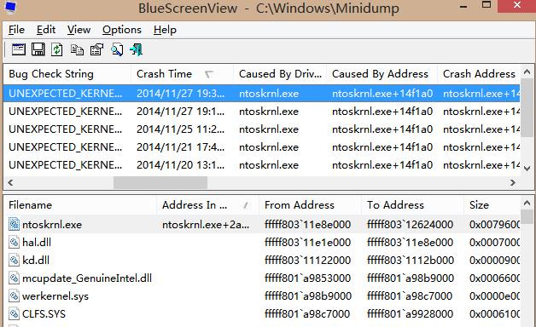Screen dimensions: 536x327
Task: Select the hal.dll file icon
Action: coord(14,243)
